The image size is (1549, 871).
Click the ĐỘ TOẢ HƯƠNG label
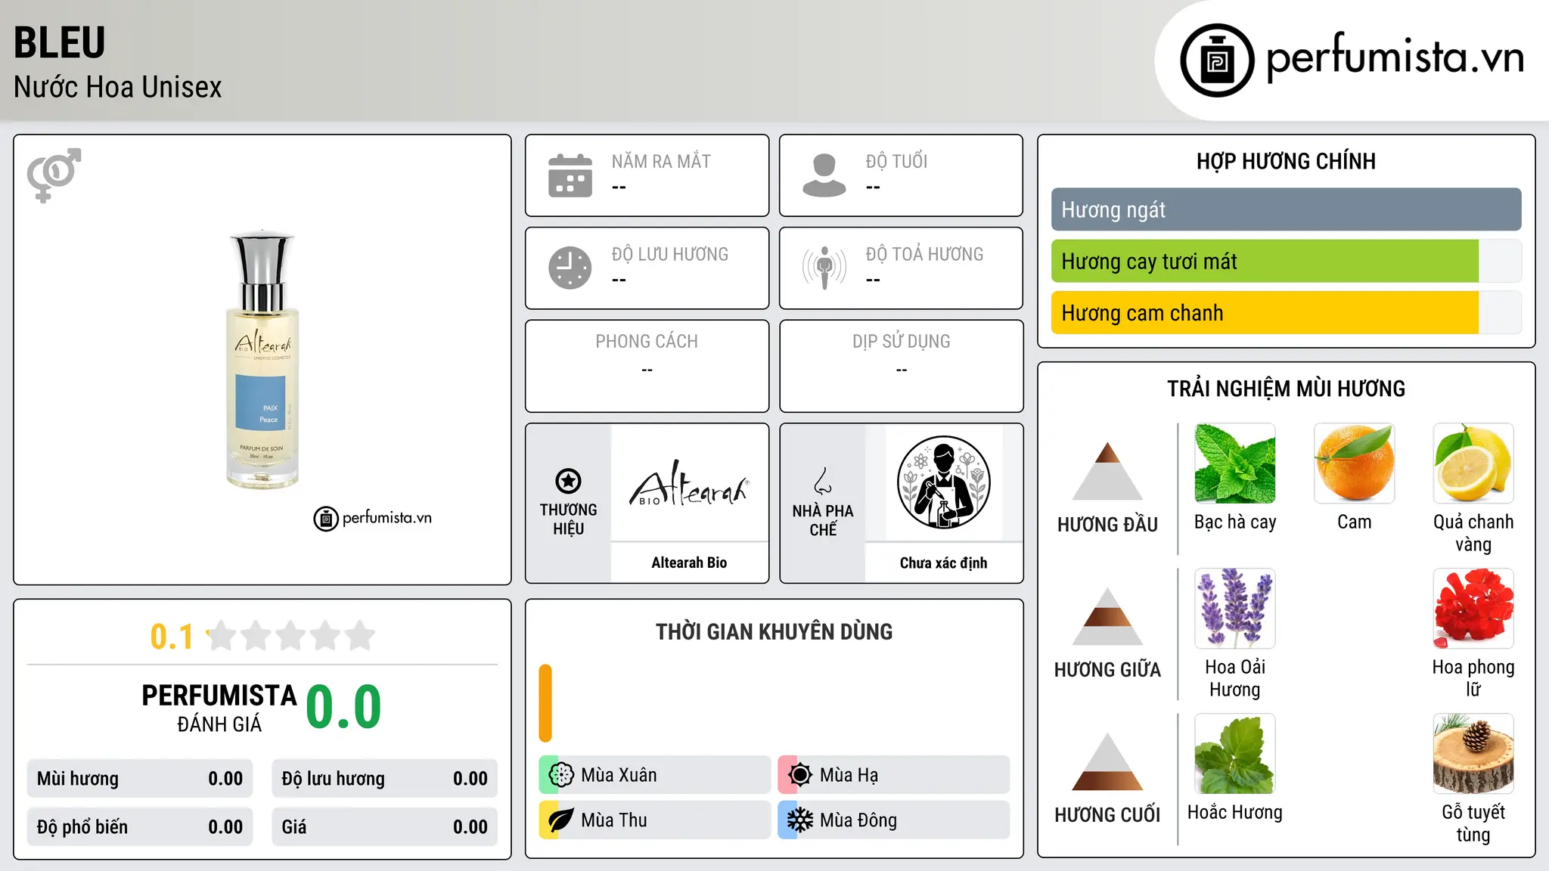pyautogui.click(x=924, y=254)
